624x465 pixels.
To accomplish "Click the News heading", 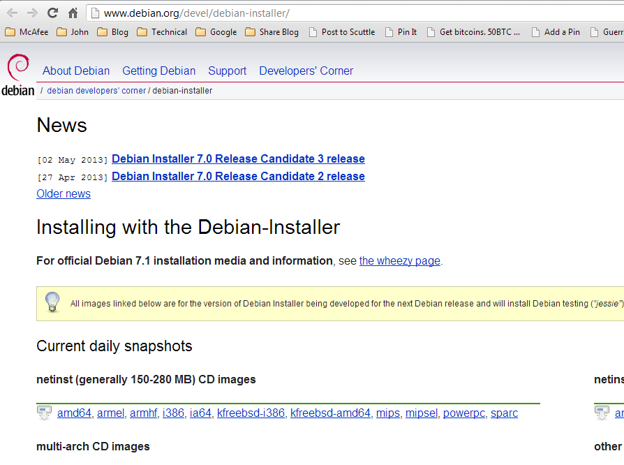I will [x=61, y=125].
